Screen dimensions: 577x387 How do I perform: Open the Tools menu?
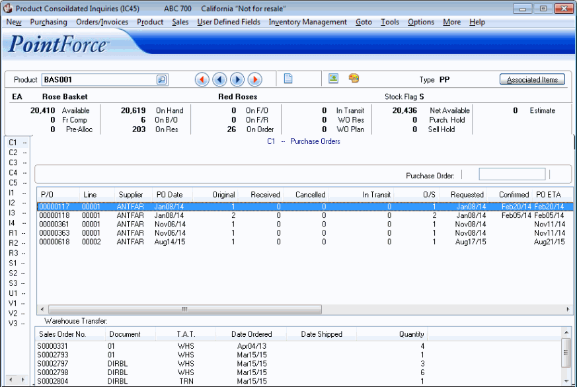tap(390, 22)
